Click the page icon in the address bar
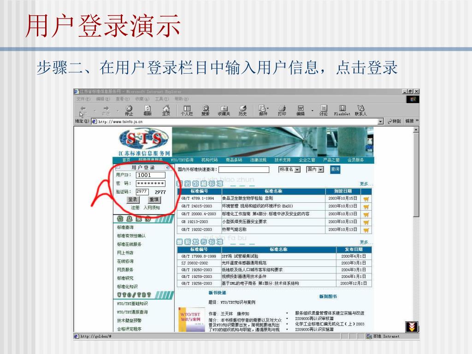 point(94,121)
